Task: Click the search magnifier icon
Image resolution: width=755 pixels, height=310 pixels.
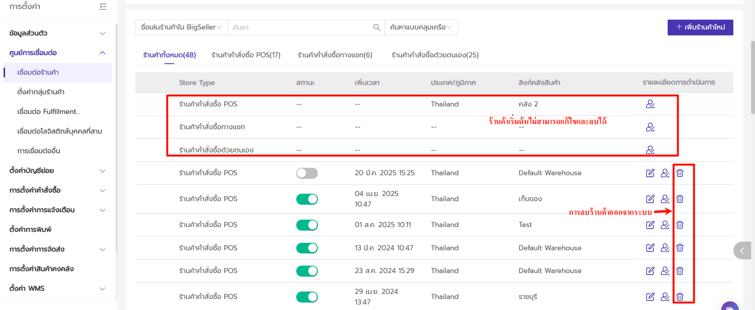Action: pos(377,28)
